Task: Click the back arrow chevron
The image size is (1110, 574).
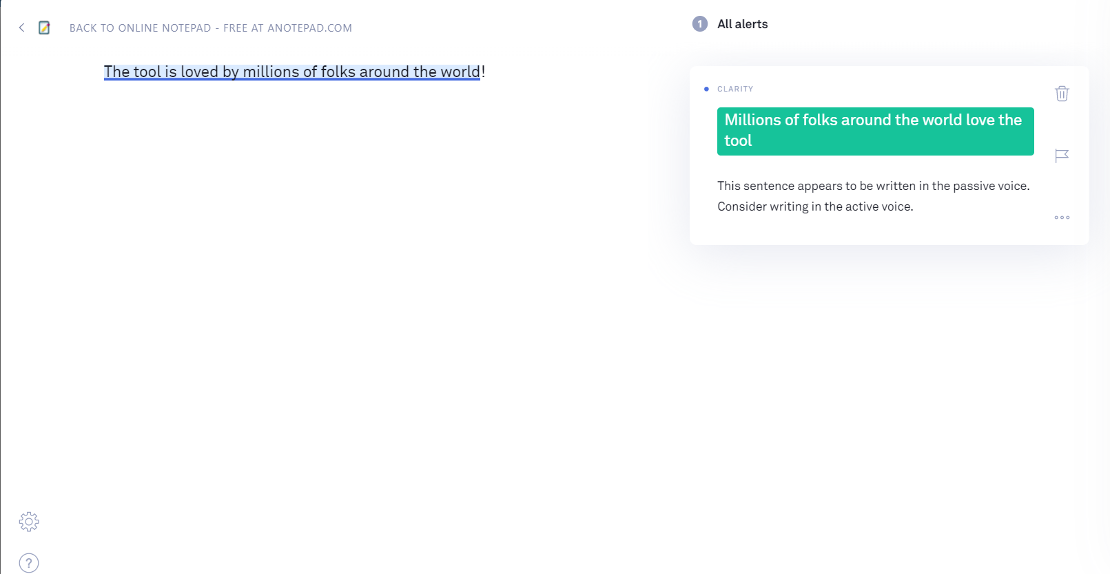Action: (x=21, y=28)
